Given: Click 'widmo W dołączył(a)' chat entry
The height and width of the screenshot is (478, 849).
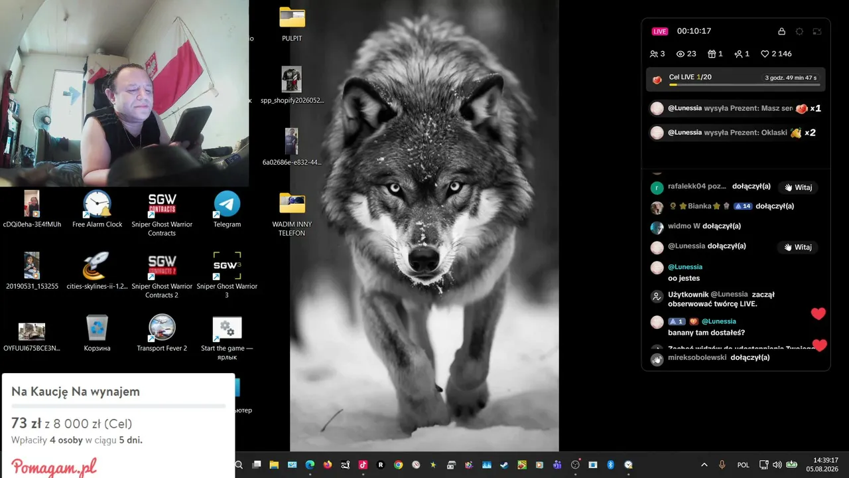Looking at the screenshot, I should point(704,226).
